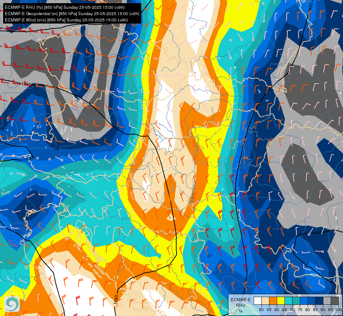Pick the yellow 60–65% legend swatch
This screenshot has height=316, width=343.
[x=281, y=301]
